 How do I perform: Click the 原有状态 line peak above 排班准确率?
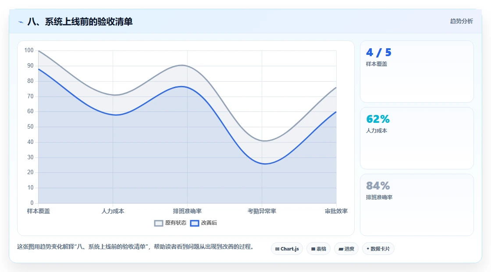[183, 65]
